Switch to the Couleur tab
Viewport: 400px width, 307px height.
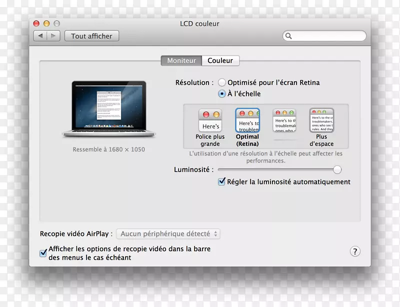pyautogui.click(x=220, y=60)
